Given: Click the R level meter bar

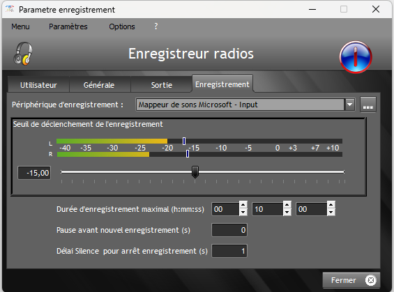Looking at the screenshot, I should click(x=199, y=154).
